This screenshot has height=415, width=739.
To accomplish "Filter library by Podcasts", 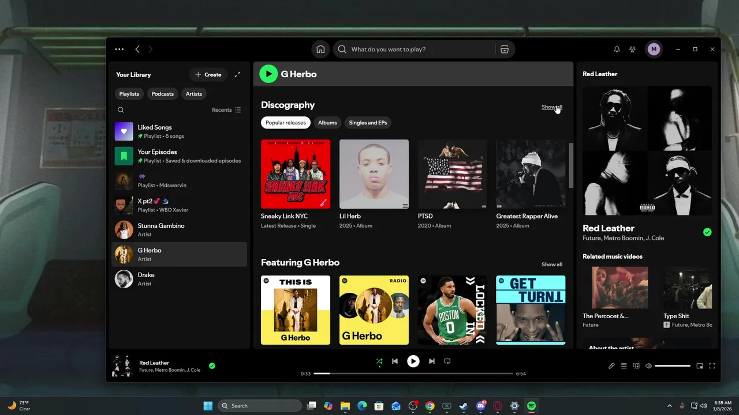I will click(x=163, y=94).
